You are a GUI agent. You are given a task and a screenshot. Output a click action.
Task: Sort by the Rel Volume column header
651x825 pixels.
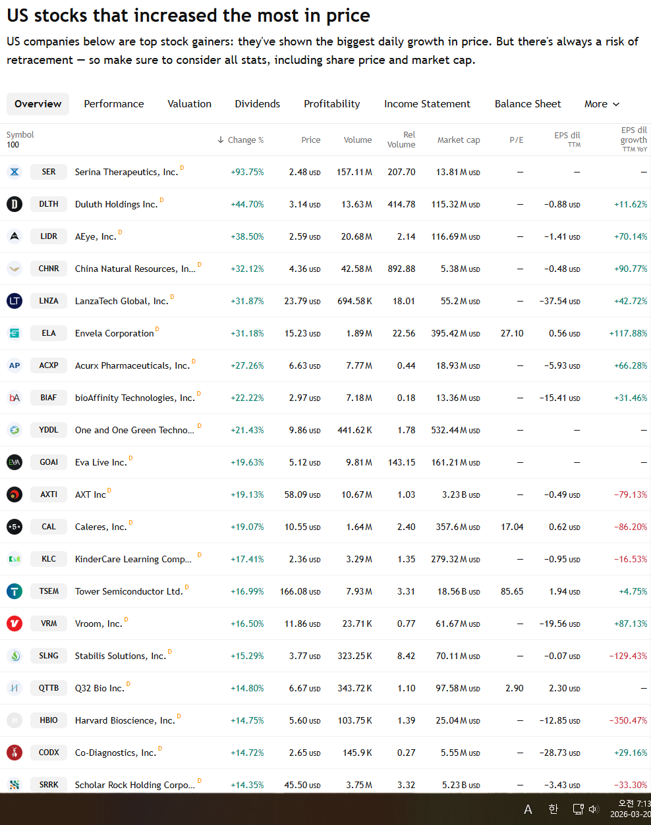(x=401, y=140)
